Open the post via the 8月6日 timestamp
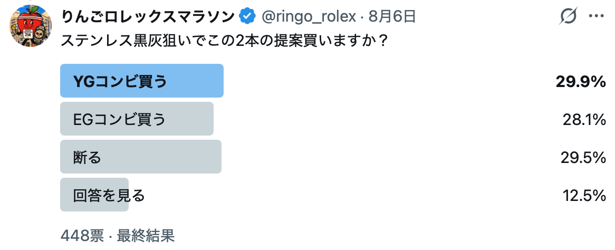 (x=392, y=16)
